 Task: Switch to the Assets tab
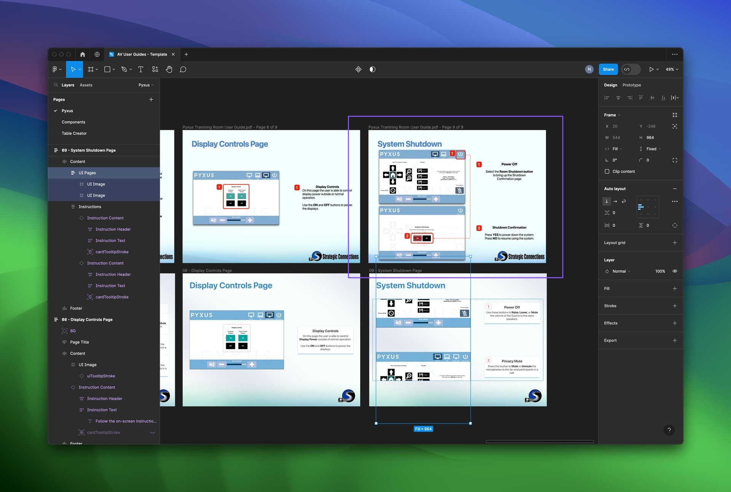[86, 85]
